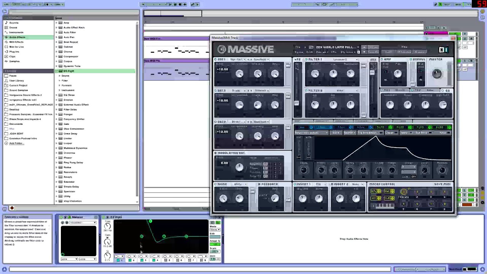Toggle Noise section on/off in Massive
The height and width of the screenshot is (274, 487).
(216, 185)
